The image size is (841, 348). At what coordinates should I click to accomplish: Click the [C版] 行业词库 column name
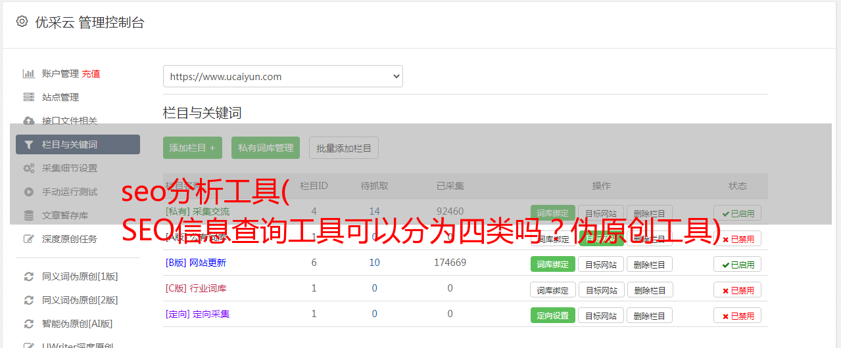(x=195, y=288)
